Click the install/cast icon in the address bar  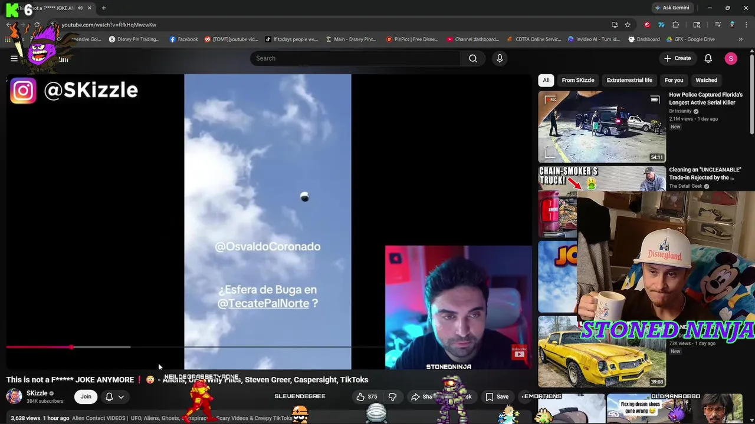(x=615, y=25)
